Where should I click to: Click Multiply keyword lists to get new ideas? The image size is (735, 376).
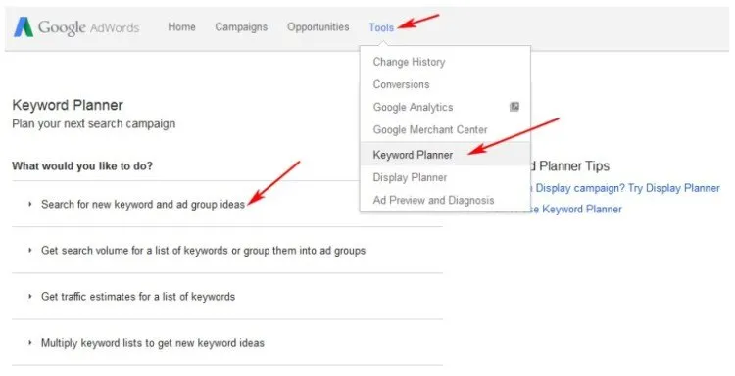(x=152, y=343)
